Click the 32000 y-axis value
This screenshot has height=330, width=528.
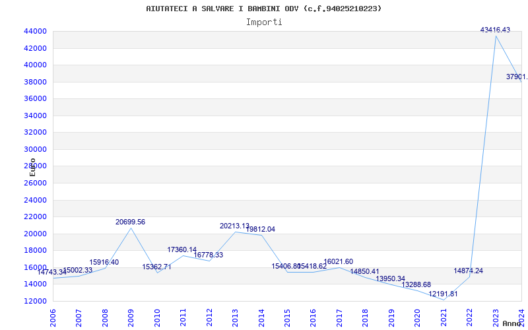pyautogui.click(x=35, y=133)
